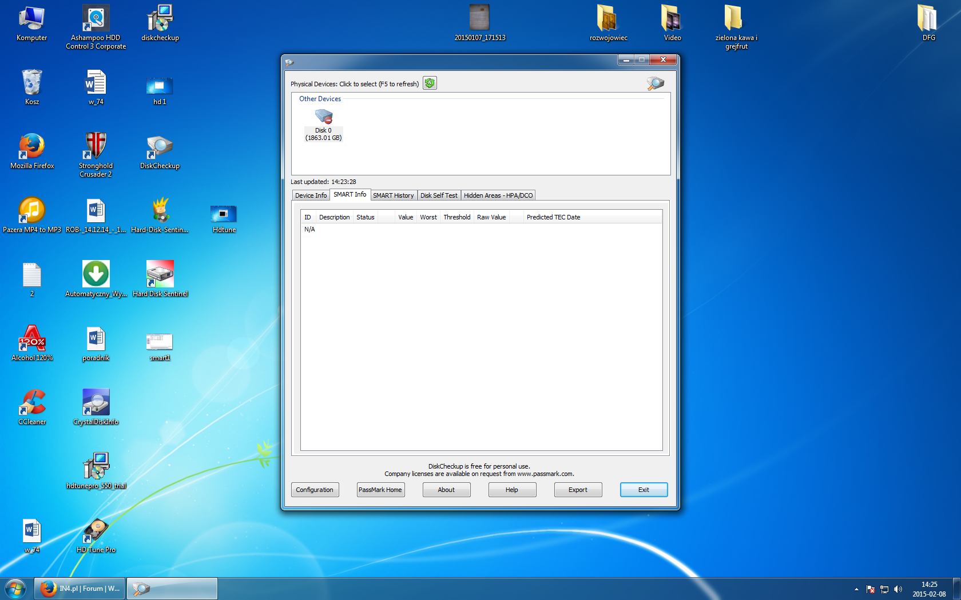Switch to Device Info tab

click(x=311, y=195)
